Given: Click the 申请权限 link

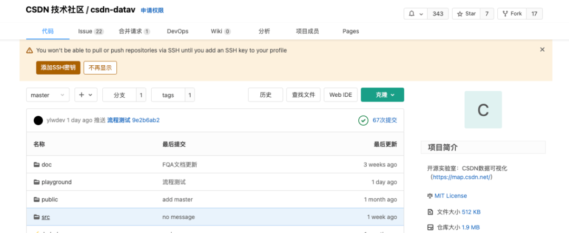Looking at the screenshot, I should pyautogui.click(x=152, y=11).
